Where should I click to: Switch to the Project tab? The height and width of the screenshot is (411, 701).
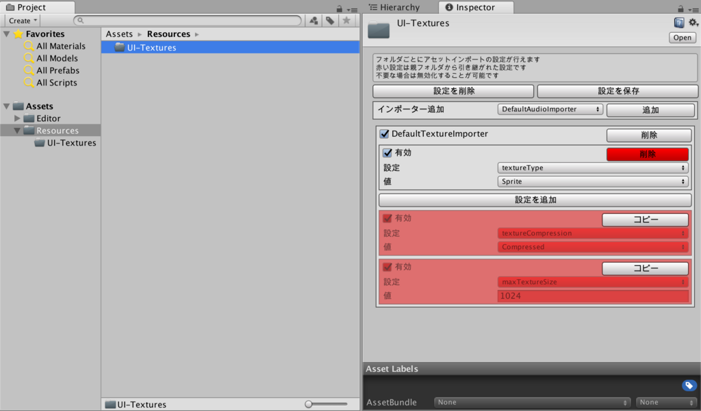tap(37, 7)
